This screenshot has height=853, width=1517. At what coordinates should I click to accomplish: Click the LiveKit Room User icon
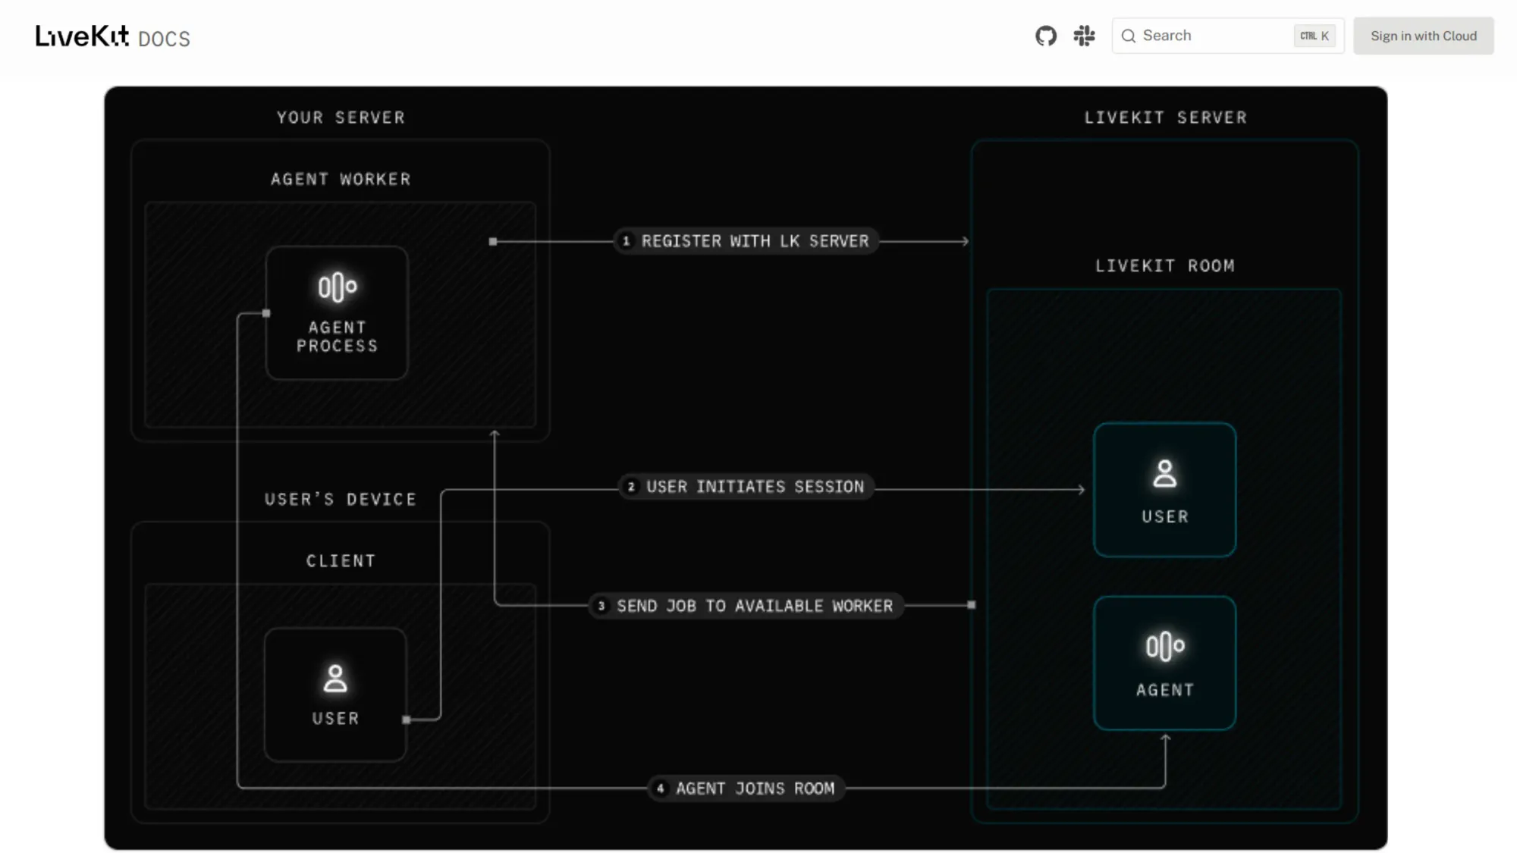click(1164, 474)
